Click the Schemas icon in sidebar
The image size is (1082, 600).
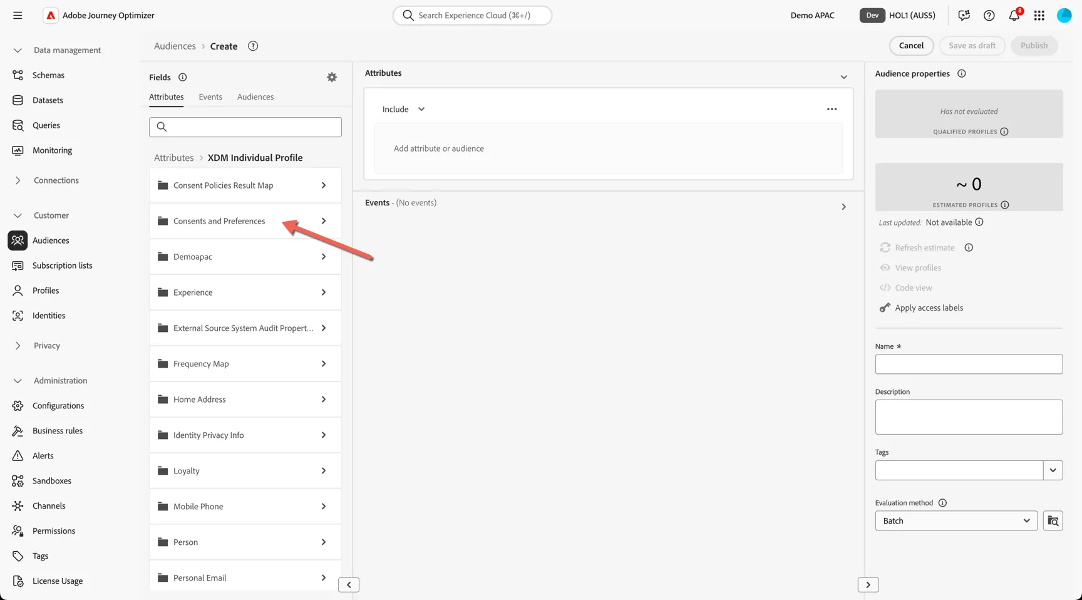(18, 75)
